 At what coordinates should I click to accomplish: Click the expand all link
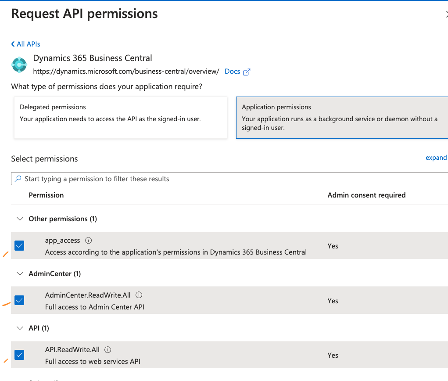[x=436, y=158]
